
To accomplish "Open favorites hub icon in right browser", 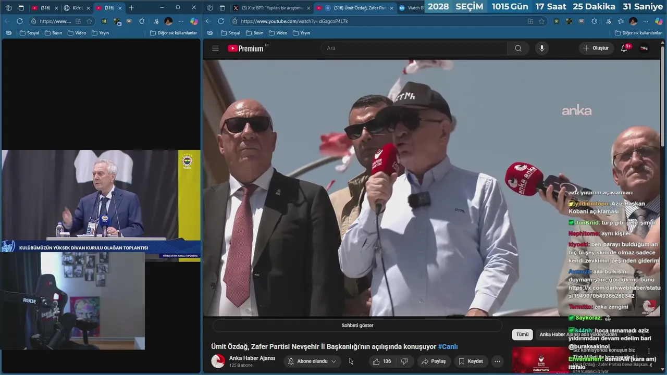I will point(620,21).
